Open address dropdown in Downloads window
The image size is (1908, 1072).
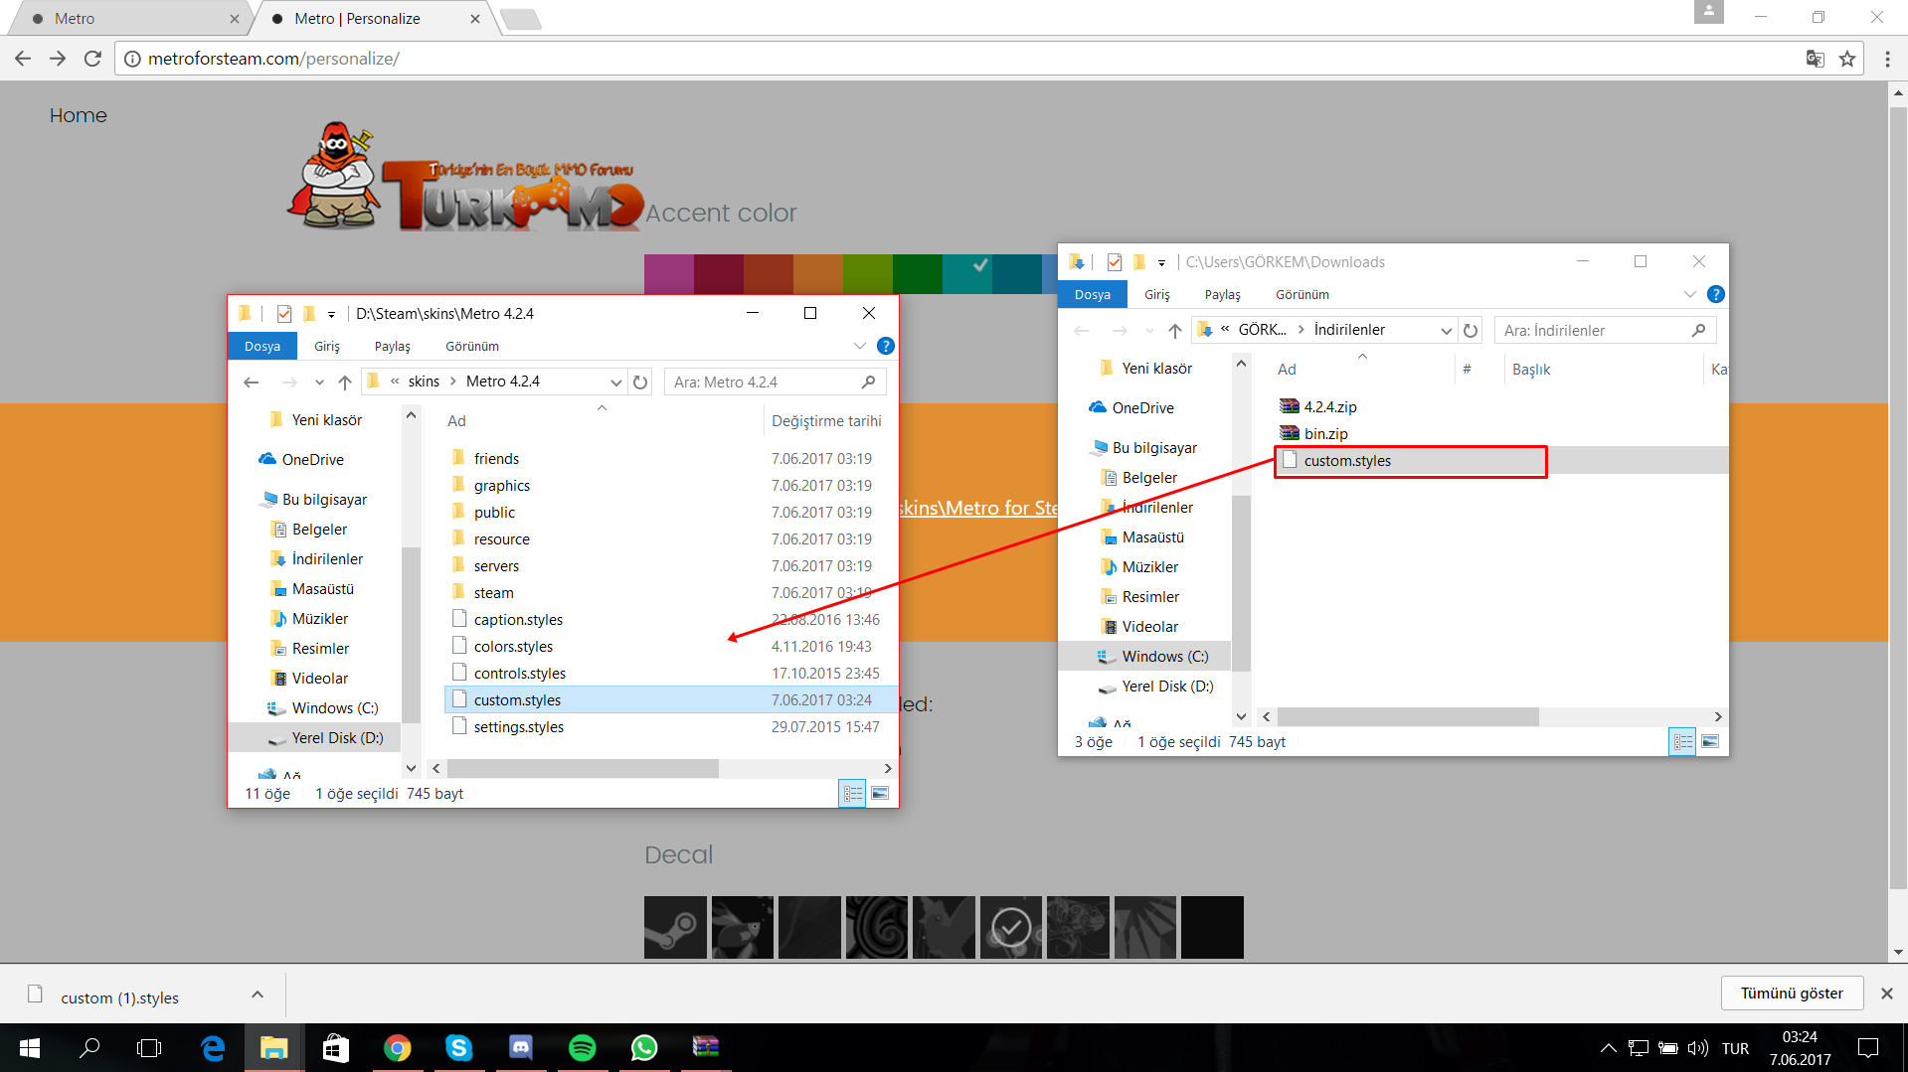[x=1446, y=330]
